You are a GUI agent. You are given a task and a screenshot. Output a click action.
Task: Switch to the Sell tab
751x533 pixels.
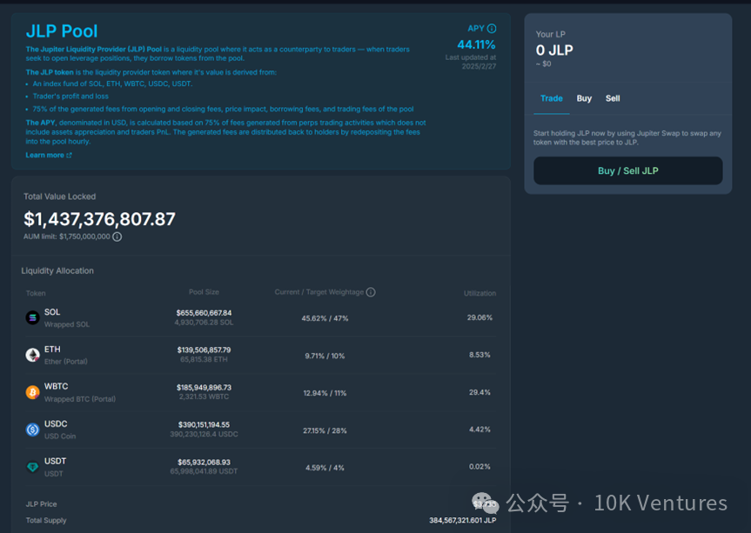click(x=613, y=98)
